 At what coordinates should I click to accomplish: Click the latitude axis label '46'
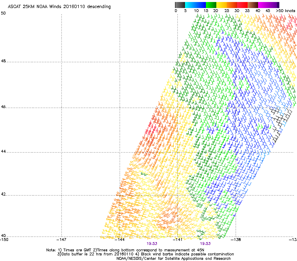pos(3,107)
